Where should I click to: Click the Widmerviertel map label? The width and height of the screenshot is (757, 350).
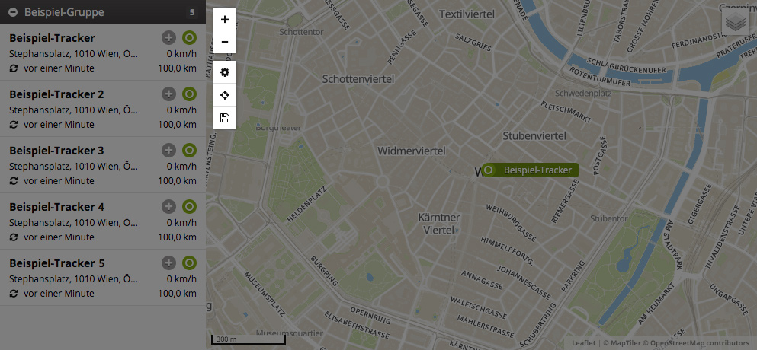pyautogui.click(x=412, y=151)
